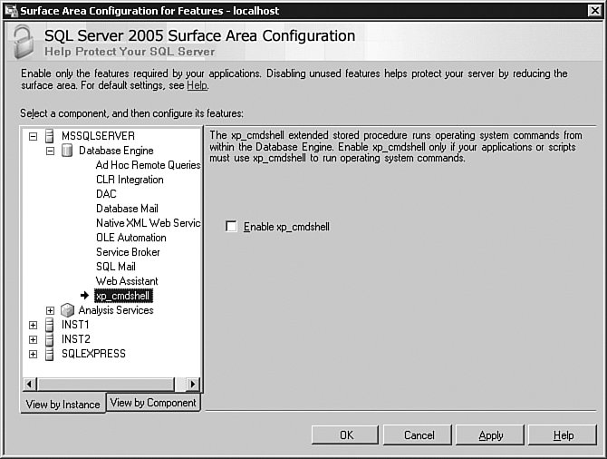Switch to View by Instance tab

click(63, 404)
